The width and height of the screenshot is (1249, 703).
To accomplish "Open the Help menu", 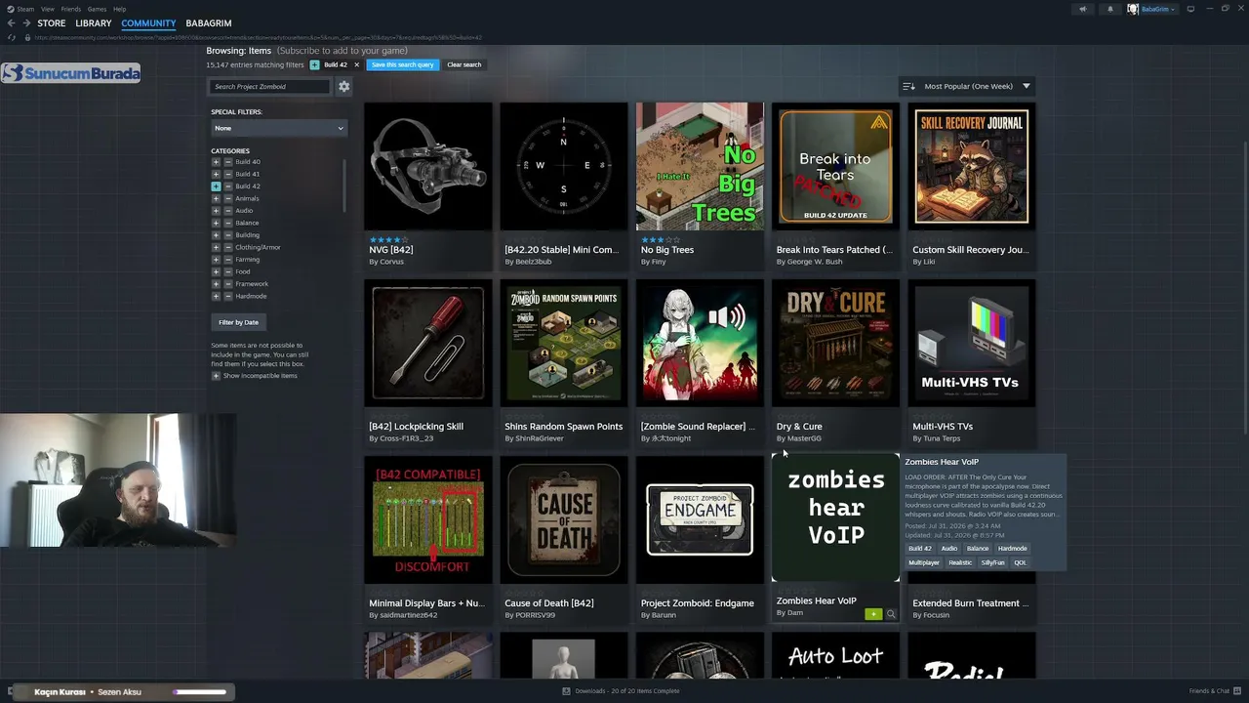I will click(x=120, y=9).
